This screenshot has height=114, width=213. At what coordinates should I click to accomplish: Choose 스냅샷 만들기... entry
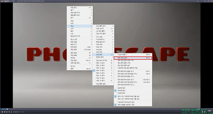point(133,54)
